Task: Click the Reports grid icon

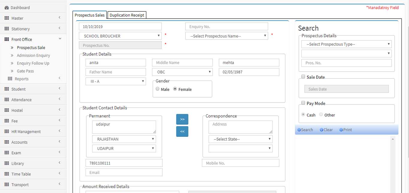Action: [10, 79]
